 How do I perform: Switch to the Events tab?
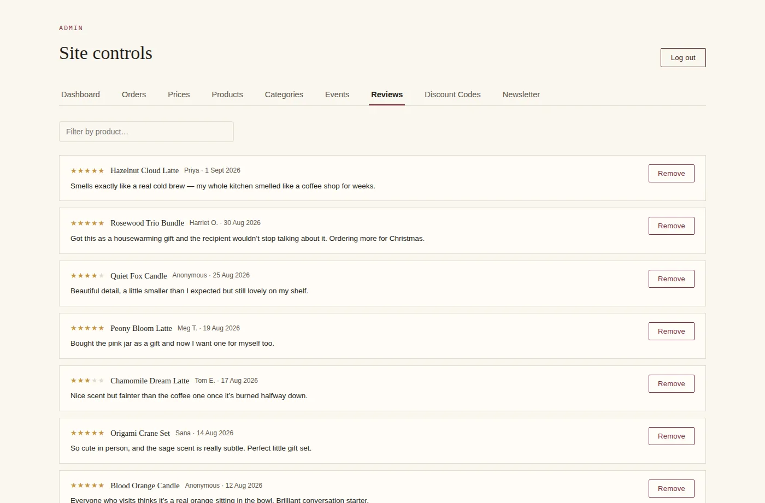coord(337,94)
